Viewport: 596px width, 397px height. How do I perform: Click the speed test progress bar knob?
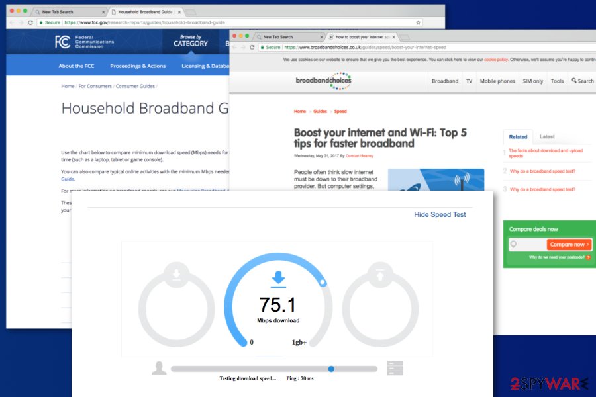pos(331,369)
